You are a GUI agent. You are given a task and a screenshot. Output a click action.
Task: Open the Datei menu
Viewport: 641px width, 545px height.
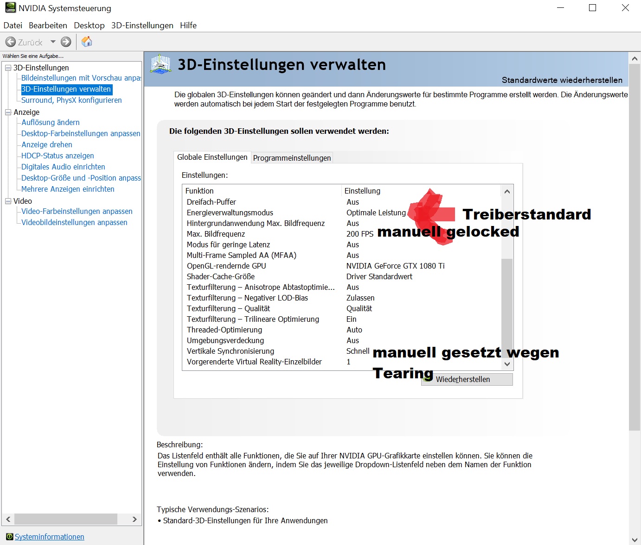coord(13,25)
